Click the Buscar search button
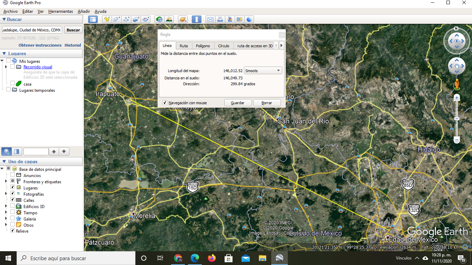This screenshot has width=472, height=265. coord(73,30)
